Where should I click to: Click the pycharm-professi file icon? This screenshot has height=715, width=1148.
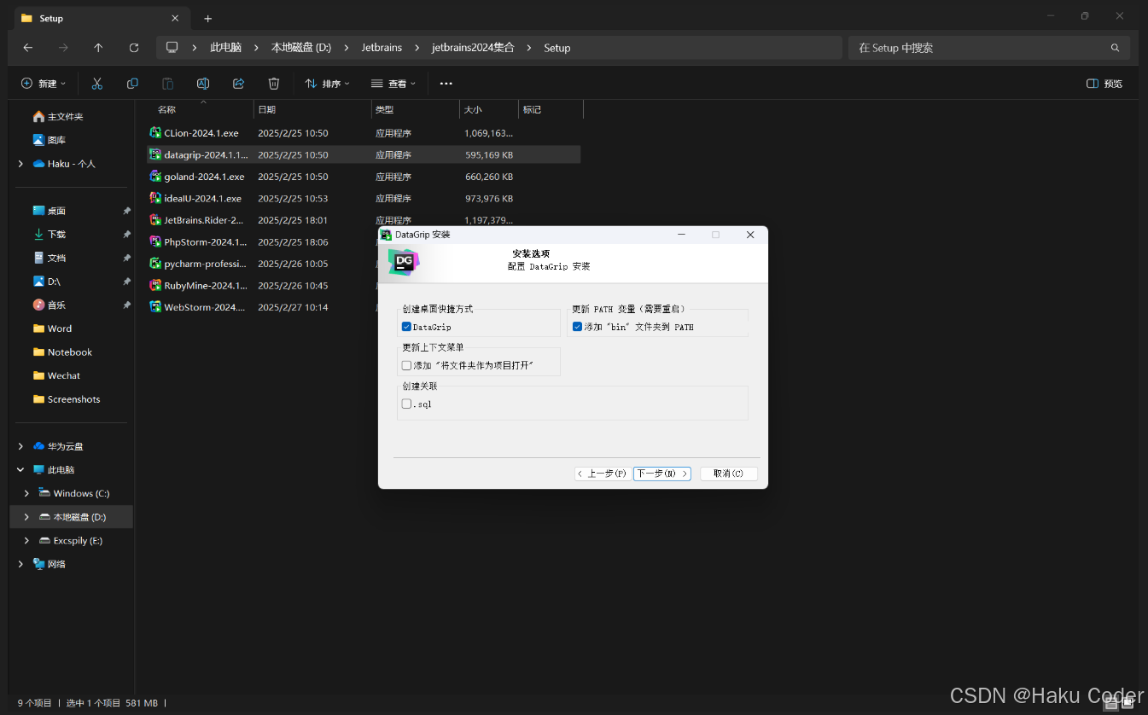pyautogui.click(x=155, y=264)
